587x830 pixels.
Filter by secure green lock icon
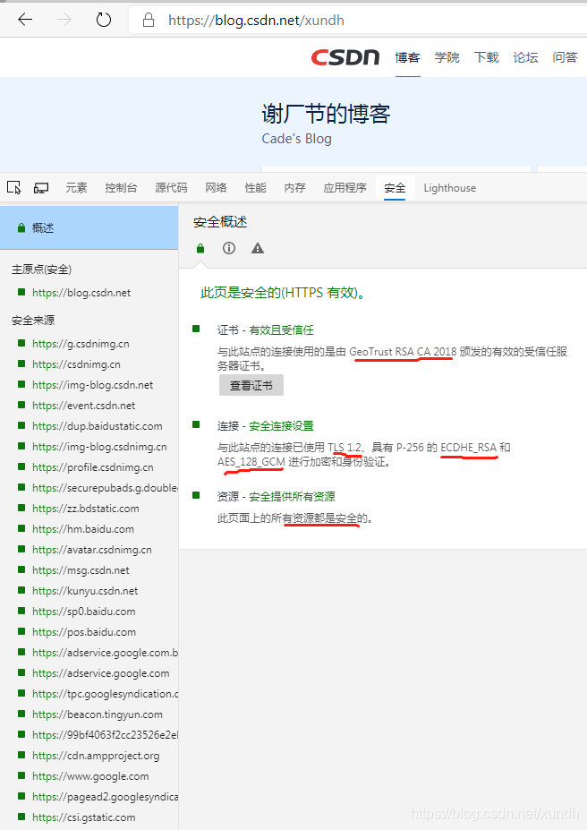tap(200, 248)
